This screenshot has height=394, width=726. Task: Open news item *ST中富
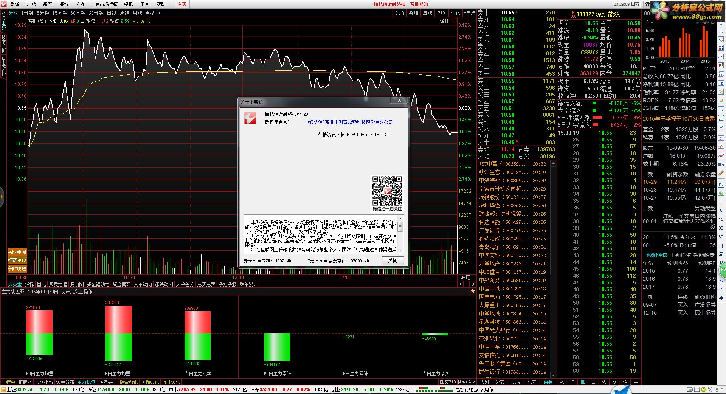tap(512, 164)
